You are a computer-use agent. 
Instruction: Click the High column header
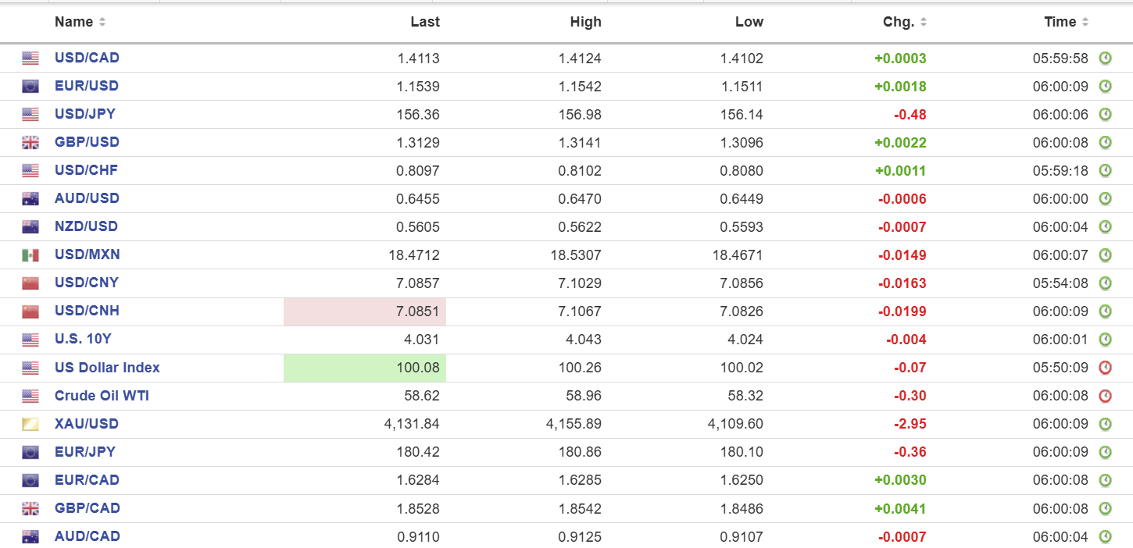coord(585,22)
